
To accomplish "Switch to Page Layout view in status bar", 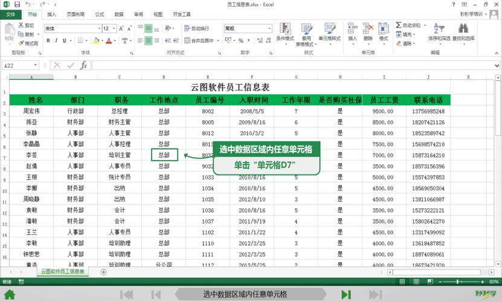I will (416, 281).
